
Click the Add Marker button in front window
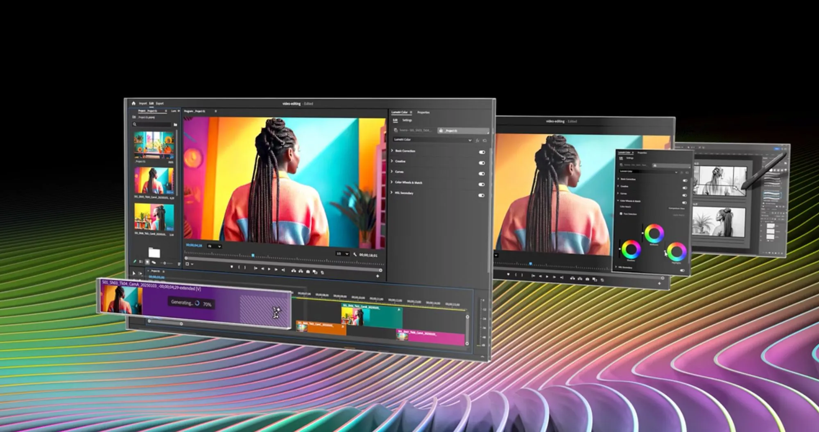[232, 267]
